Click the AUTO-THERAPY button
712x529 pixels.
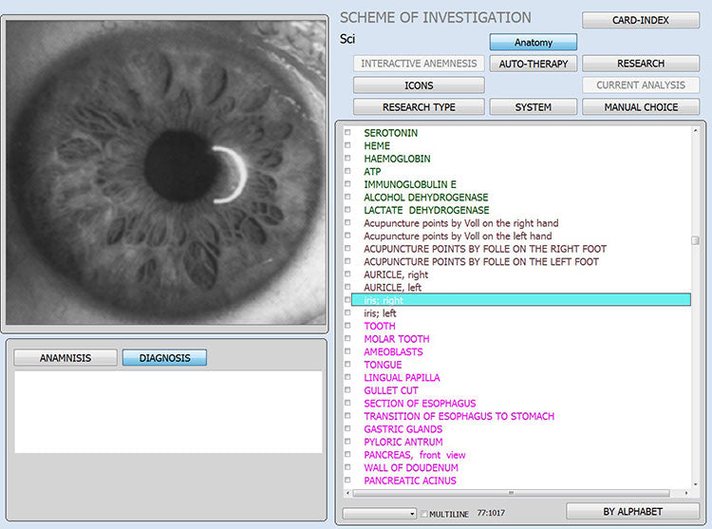tap(534, 64)
